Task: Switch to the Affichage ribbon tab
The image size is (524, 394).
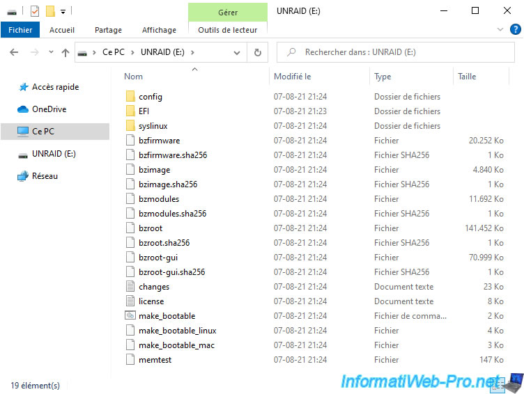Action: tap(159, 30)
